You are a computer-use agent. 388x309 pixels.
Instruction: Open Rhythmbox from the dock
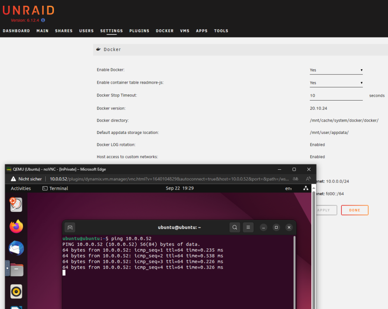click(16, 291)
